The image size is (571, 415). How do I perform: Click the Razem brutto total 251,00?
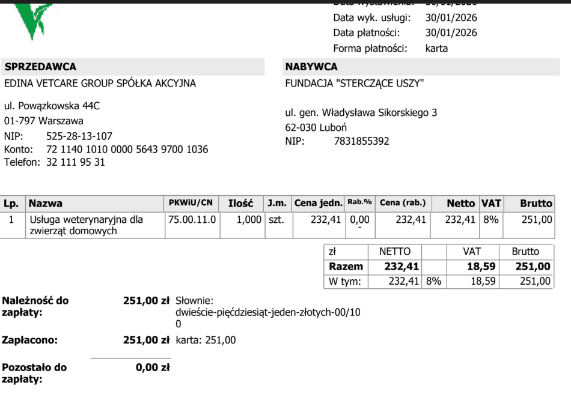coord(533,266)
